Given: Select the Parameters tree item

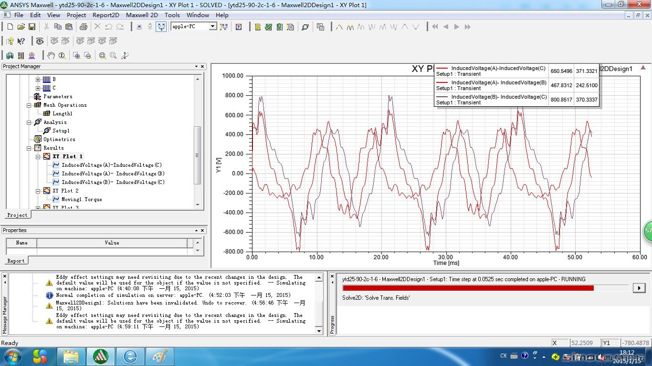Looking at the screenshot, I should tap(58, 96).
